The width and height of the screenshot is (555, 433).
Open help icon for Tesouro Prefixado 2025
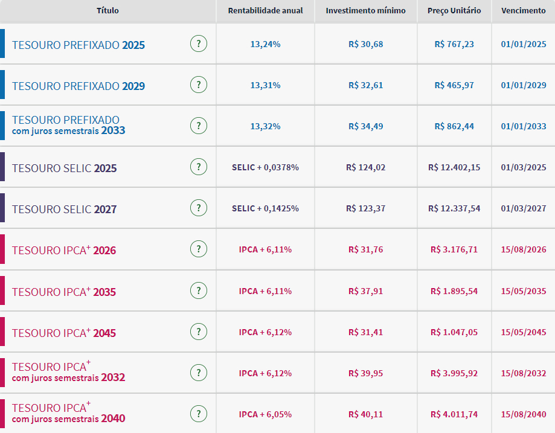point(199,43)
